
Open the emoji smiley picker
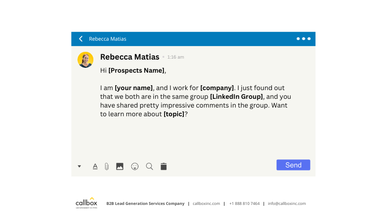pos(135,166)
